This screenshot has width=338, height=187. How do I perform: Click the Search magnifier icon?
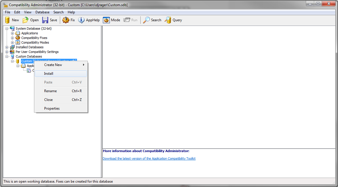coord(146,20)
